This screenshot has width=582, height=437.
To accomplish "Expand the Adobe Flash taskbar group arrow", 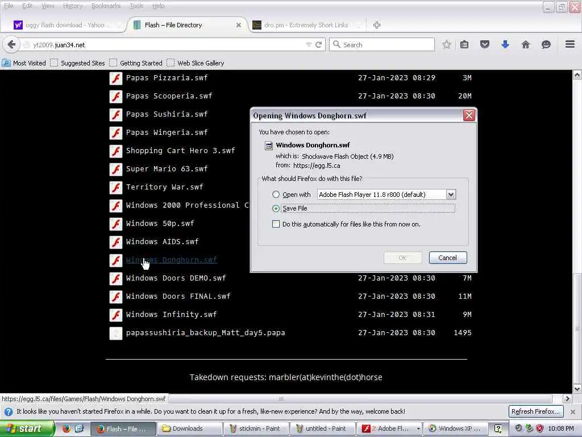I will pos(418,428).
